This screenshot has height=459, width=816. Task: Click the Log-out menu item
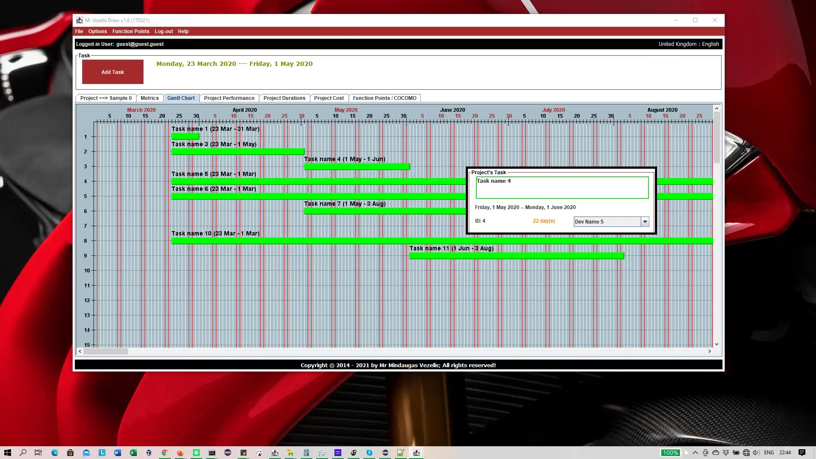pyautogui.click(x=164, y=31)
